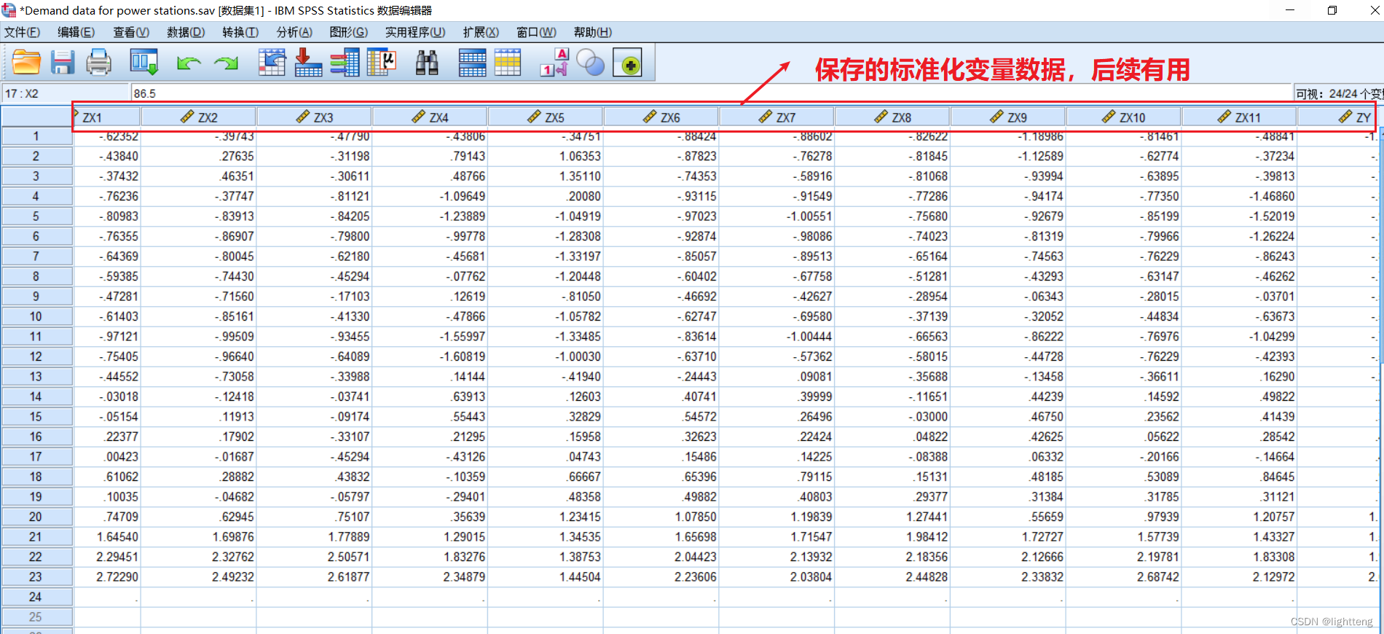Click cell 1.27441 in ZX8 row 20
The width and height of the screenshot is (1384, 634).
click(892, 517)
